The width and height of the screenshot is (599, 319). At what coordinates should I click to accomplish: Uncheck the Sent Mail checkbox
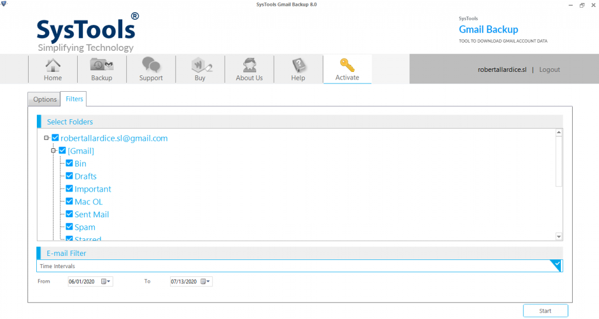69,214
